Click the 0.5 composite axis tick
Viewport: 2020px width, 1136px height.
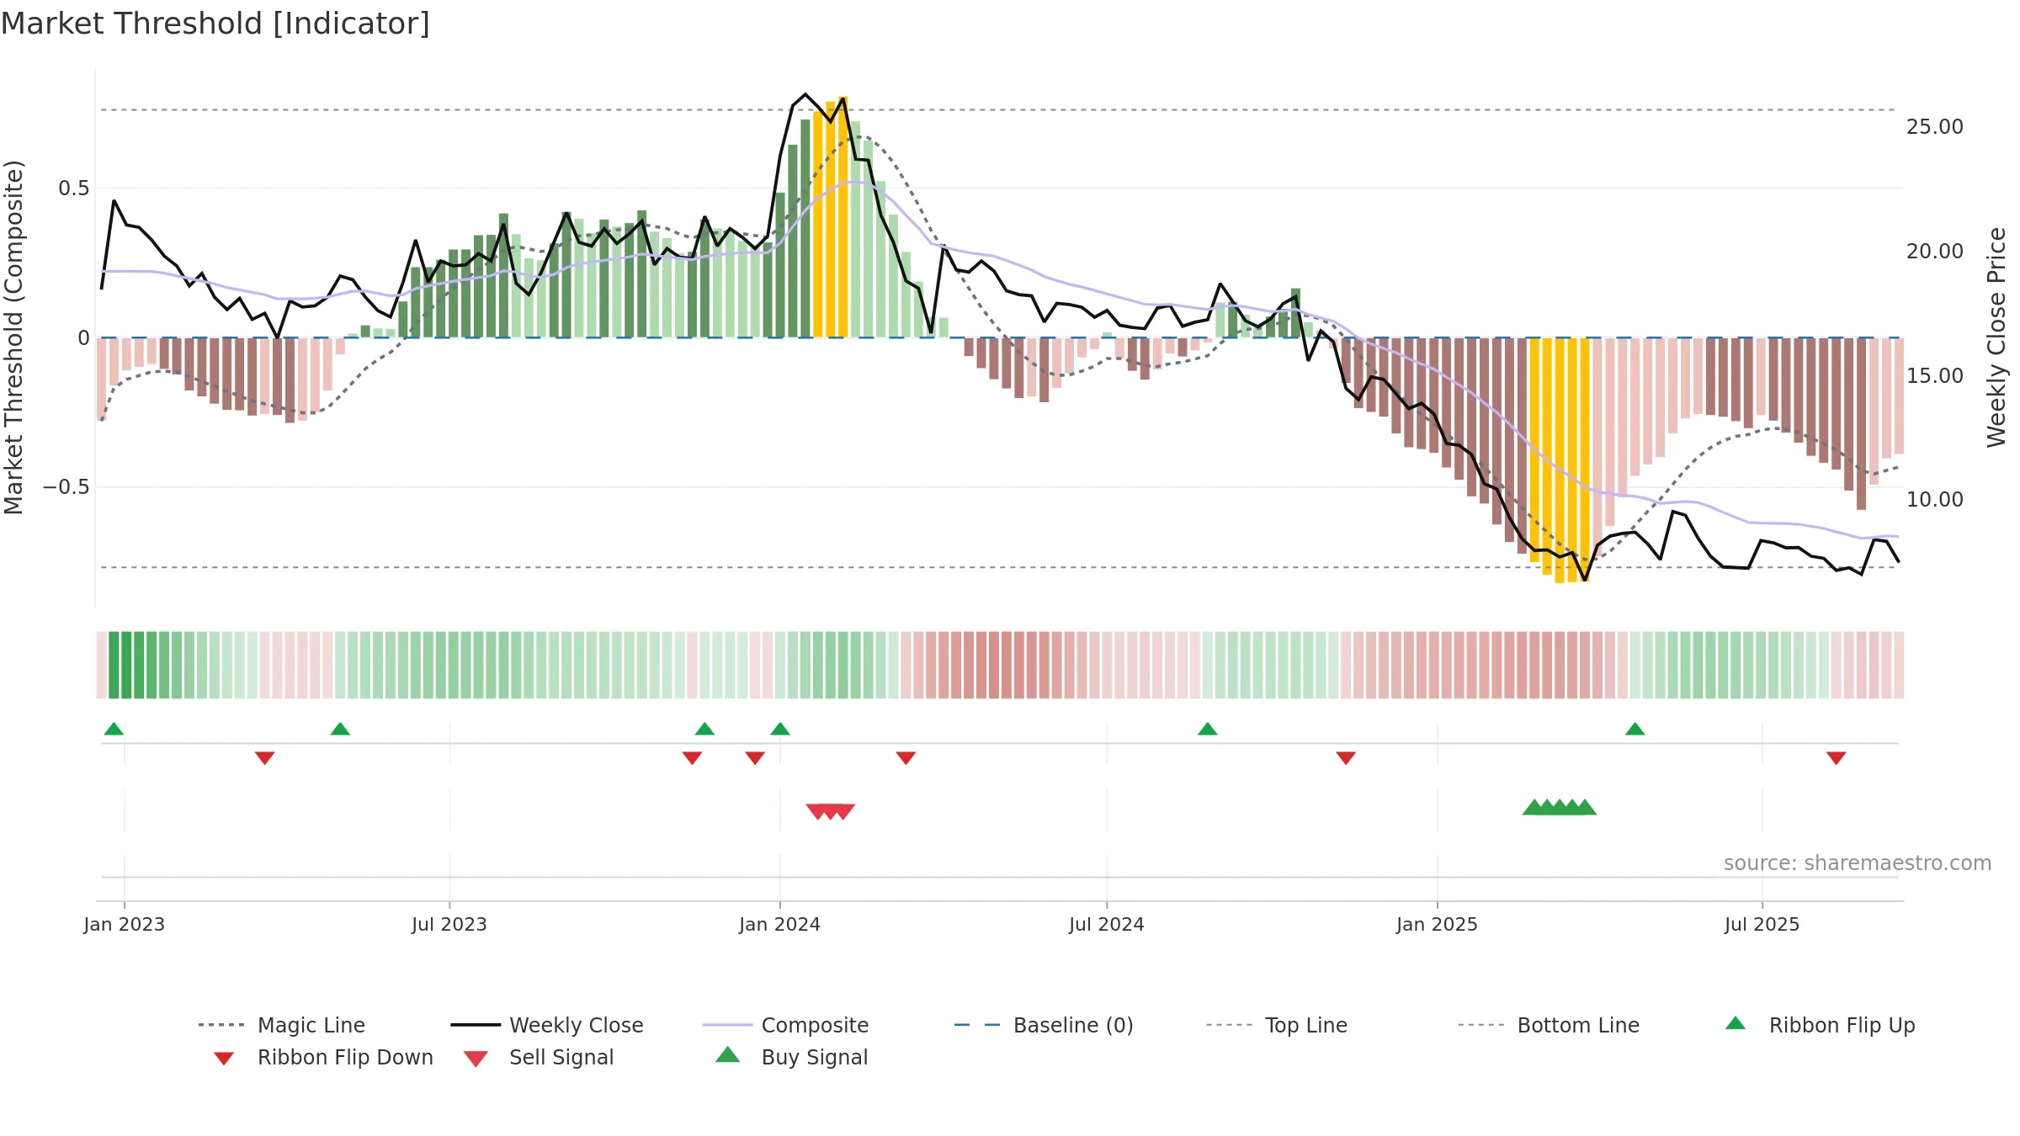coord(74,188)
